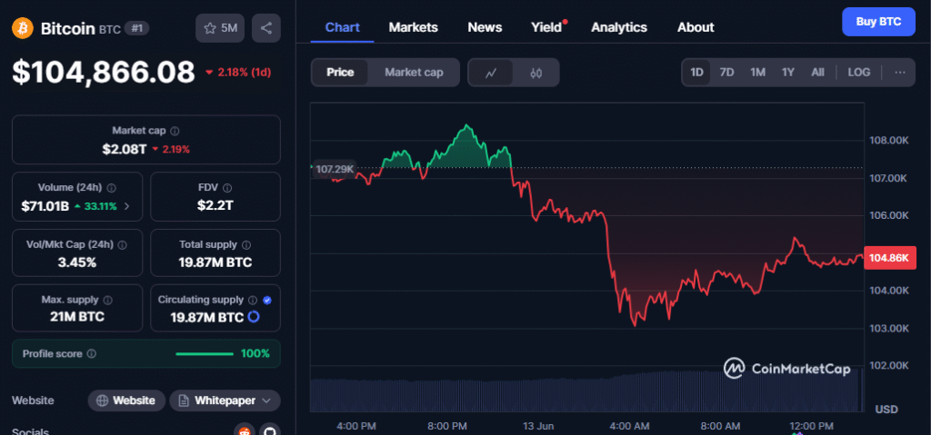Click the $71.01B volume value
Viewport: 931px width, 435px height.
point(45,206)
